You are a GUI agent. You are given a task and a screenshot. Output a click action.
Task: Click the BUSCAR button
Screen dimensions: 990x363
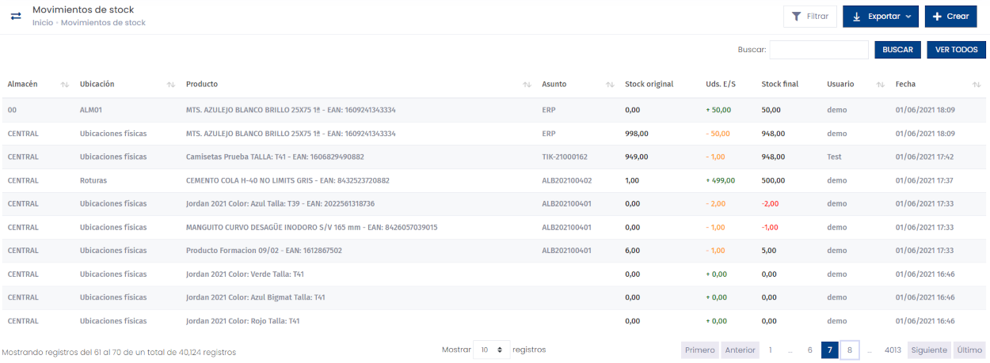[897, 50]
